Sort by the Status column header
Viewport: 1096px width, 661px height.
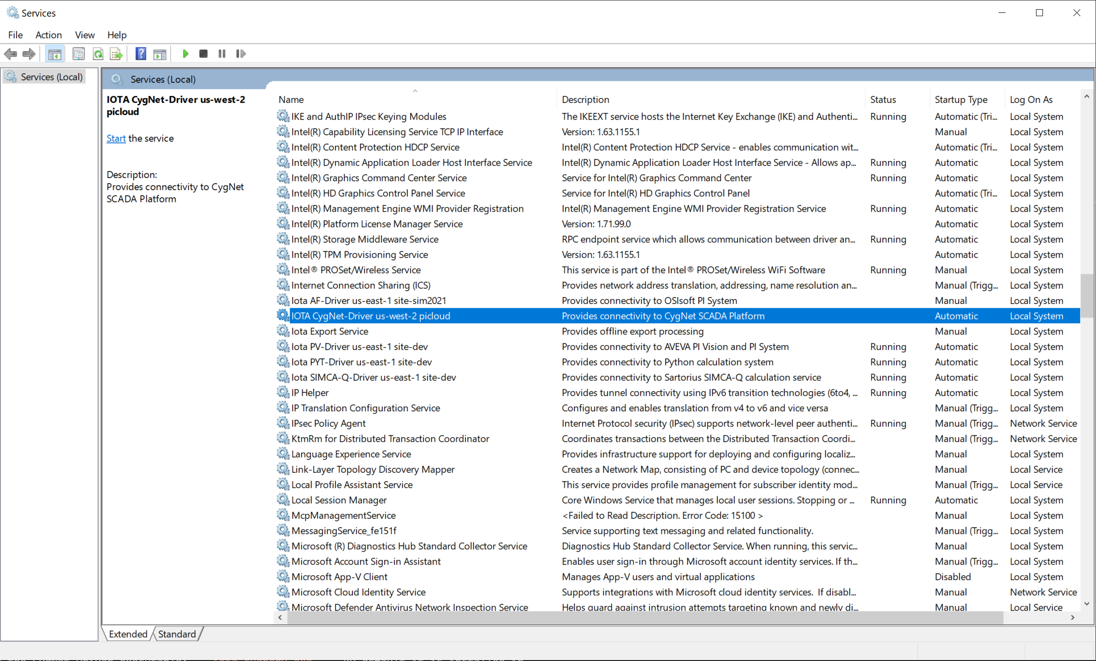coord(897,99)
